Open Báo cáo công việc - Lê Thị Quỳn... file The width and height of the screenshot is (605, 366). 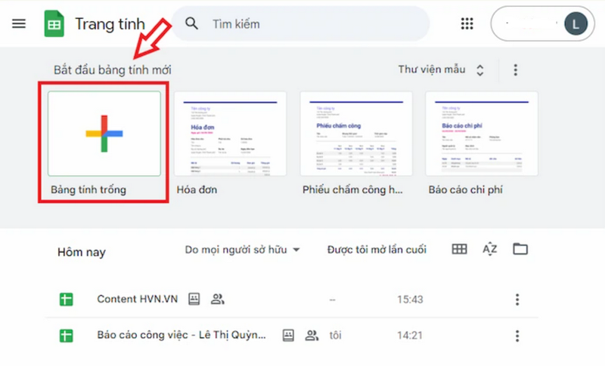tap(181, 335)
